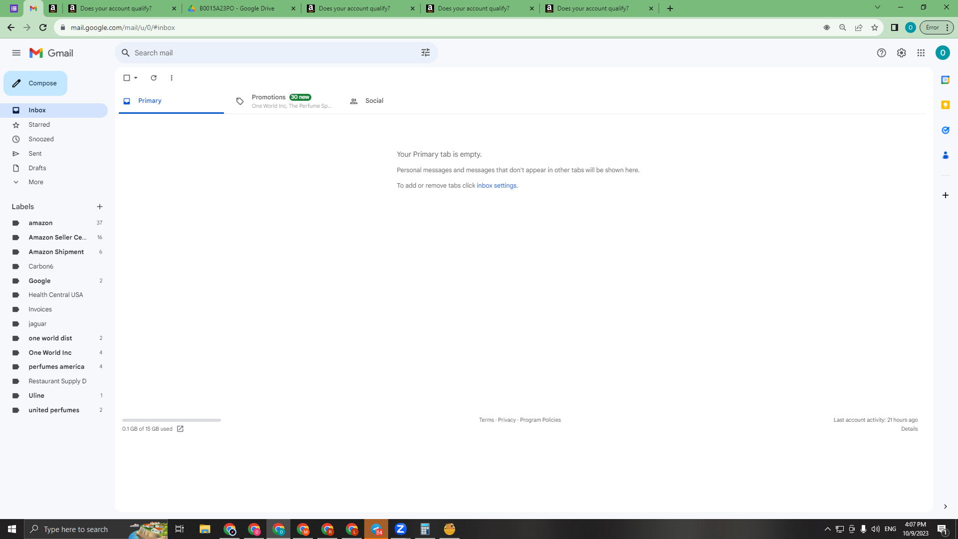Follow the inbox settings link
958x539 pixels.
(496, 186)
